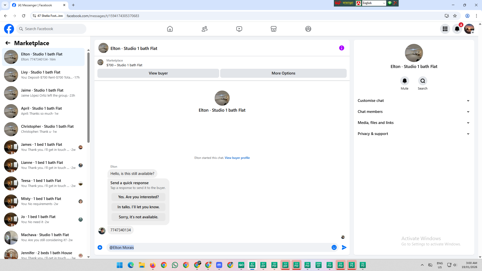This screenshot has width=482, height=271.
Task: Open a new browser tab
Action: click(73, 5)
